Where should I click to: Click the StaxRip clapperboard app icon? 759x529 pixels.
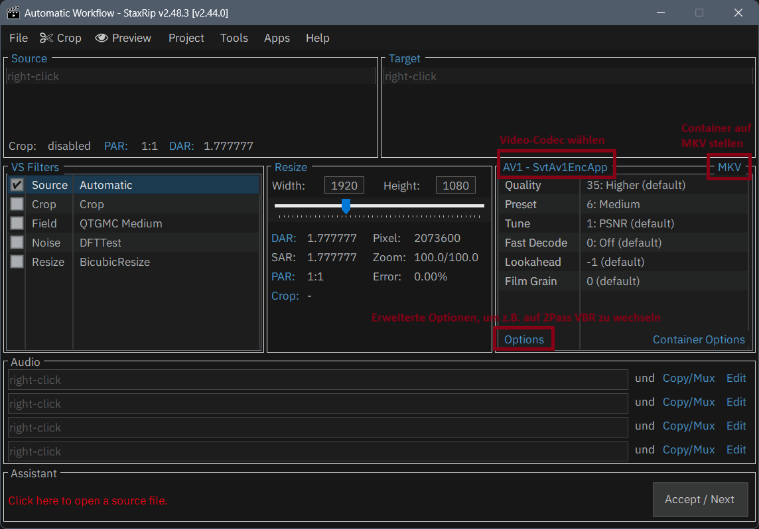pos(13,13)
